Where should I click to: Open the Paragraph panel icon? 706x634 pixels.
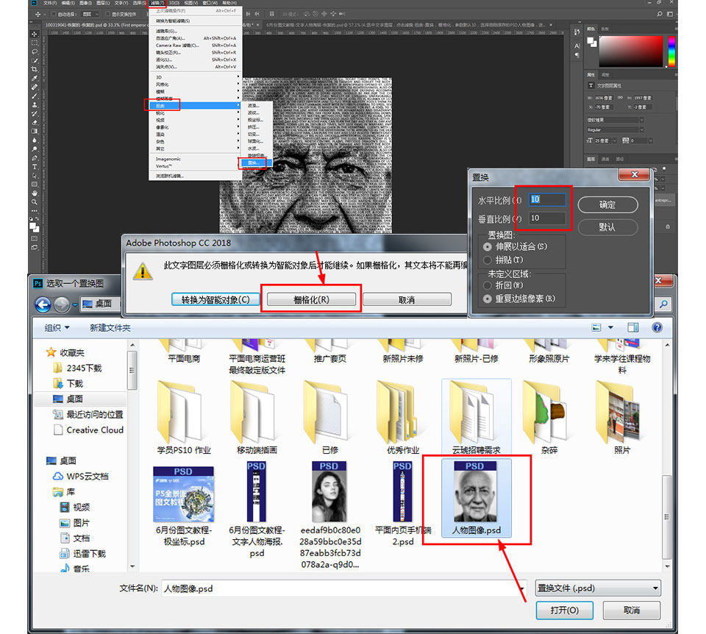tap(577, 55)
